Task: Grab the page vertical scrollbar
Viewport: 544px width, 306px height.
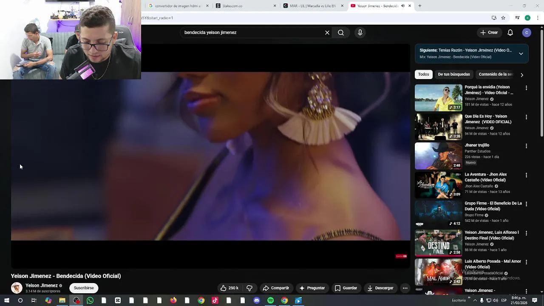Action: [541, 83]
